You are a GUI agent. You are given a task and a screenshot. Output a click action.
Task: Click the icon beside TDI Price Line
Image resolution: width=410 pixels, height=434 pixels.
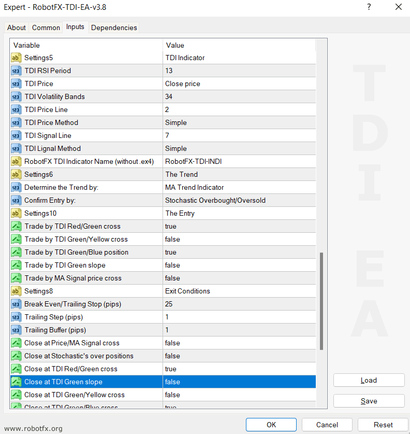[x=16, y=109]
